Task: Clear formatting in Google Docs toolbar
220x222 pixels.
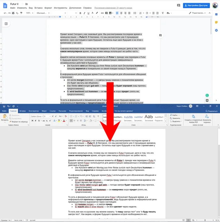Action: pos(163,13)
